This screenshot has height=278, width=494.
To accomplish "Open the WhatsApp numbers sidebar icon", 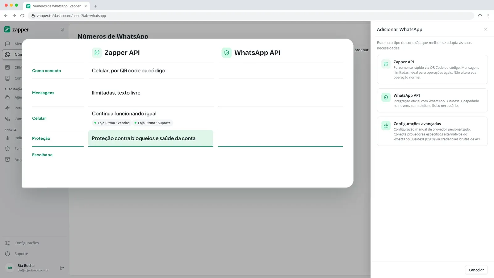I will [7, 55].
